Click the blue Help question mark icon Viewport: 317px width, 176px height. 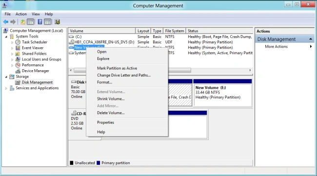point(40,22)
